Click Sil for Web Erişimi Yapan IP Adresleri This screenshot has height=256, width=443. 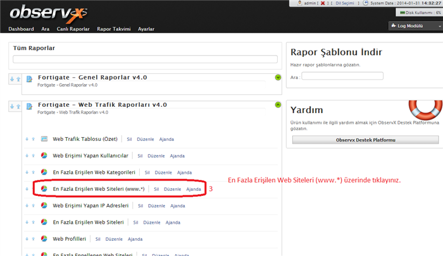pos(140,206)
